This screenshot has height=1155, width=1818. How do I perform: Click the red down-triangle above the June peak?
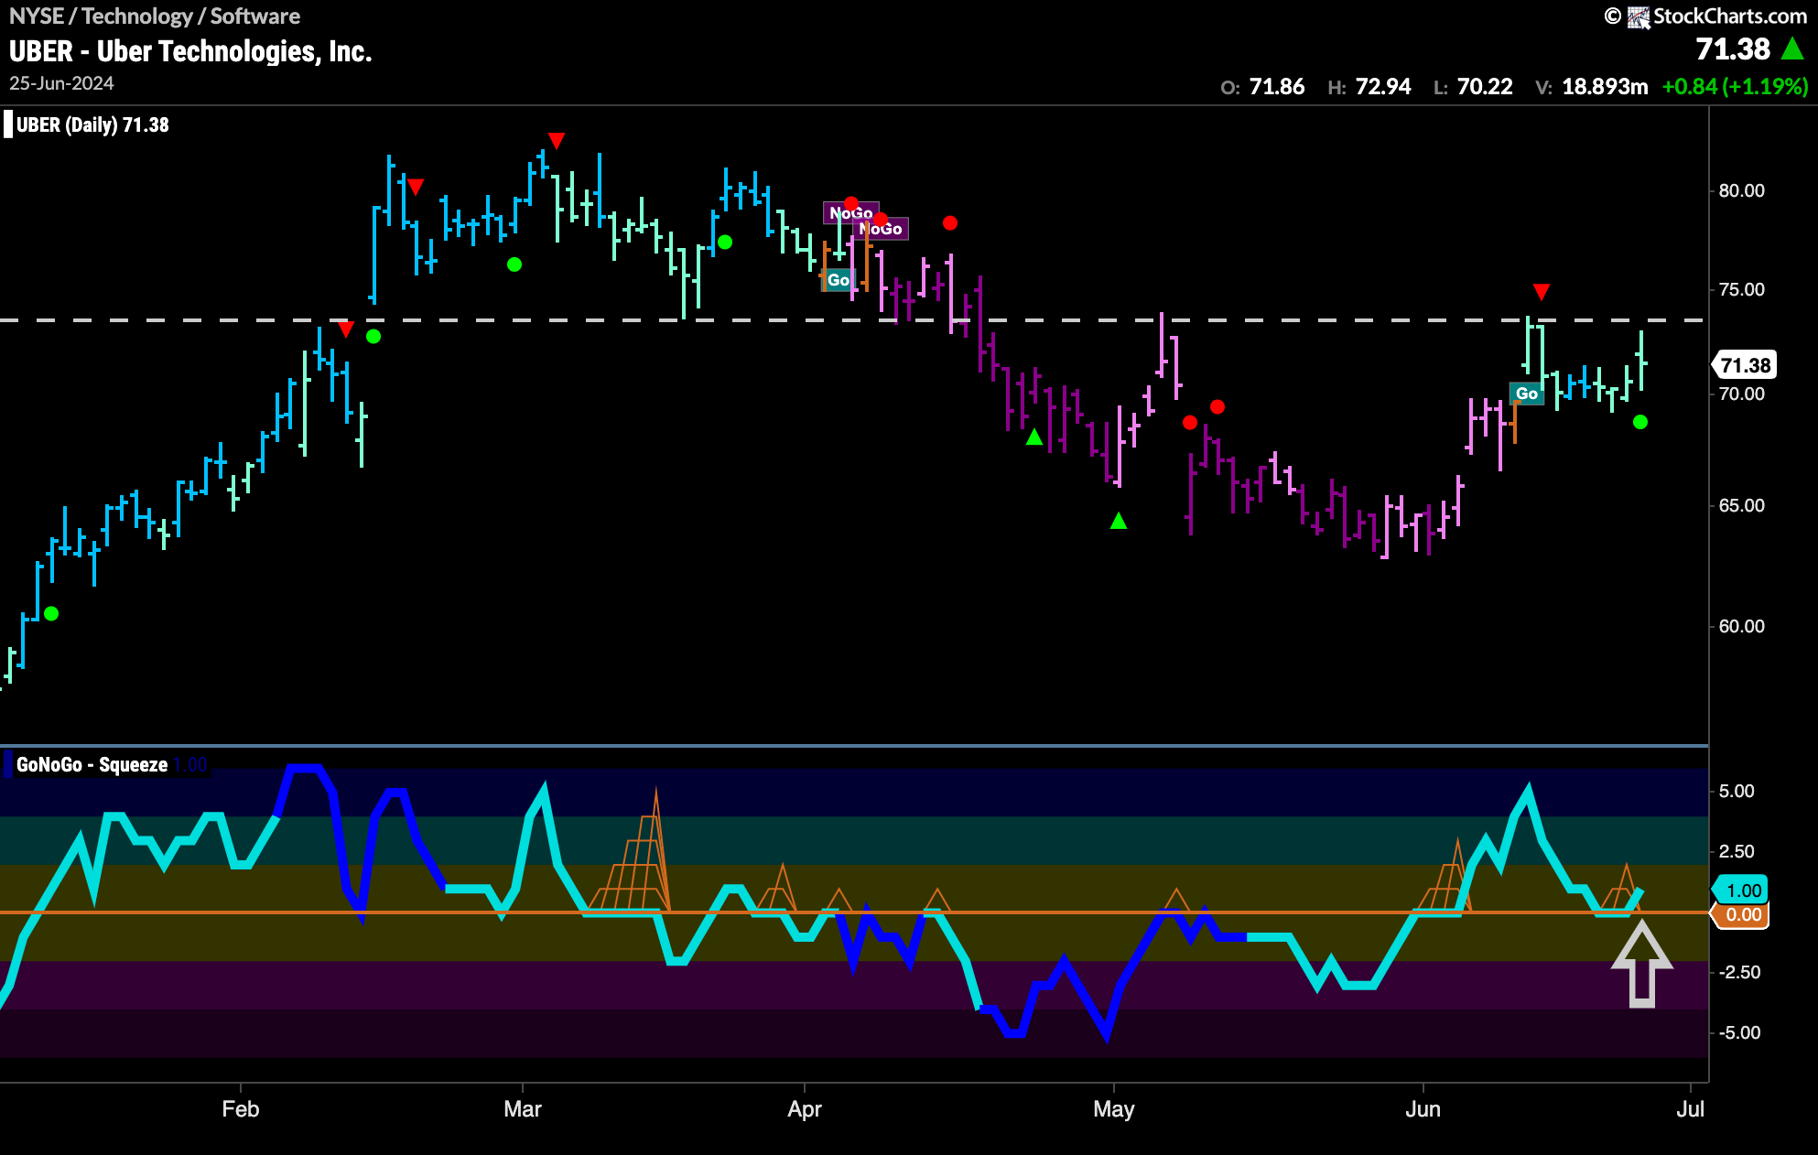coord(1542,292)
